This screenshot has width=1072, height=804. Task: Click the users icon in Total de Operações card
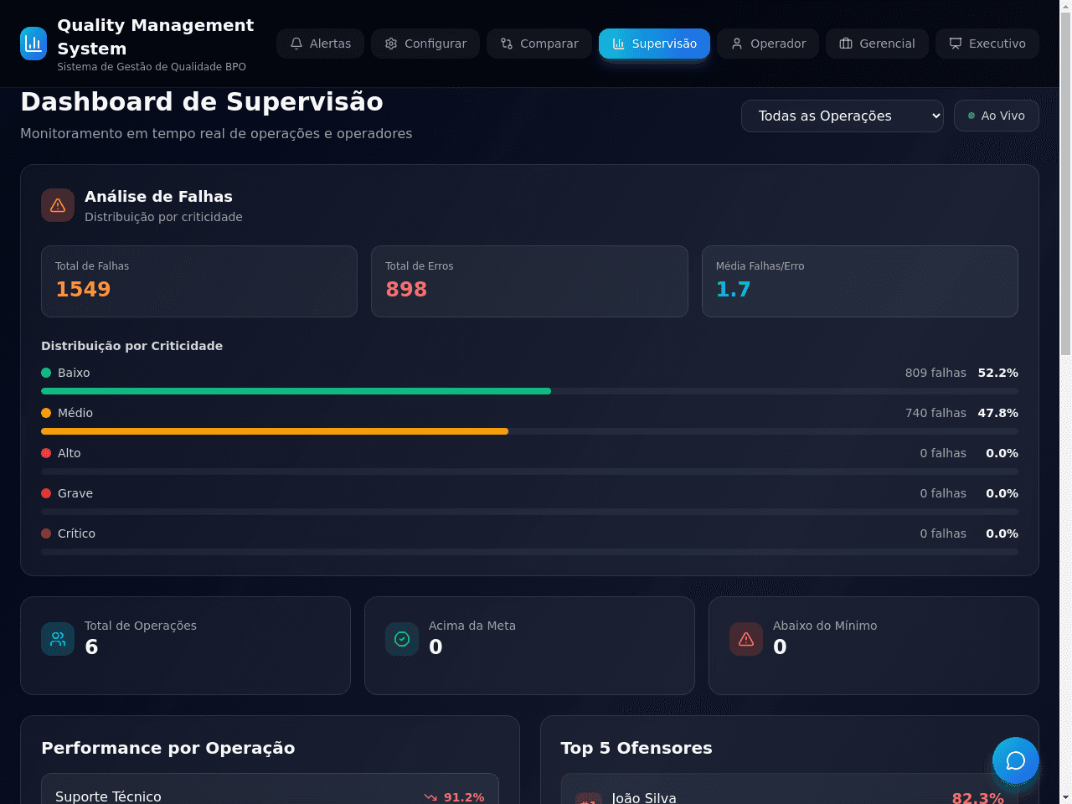pos(58,639)
